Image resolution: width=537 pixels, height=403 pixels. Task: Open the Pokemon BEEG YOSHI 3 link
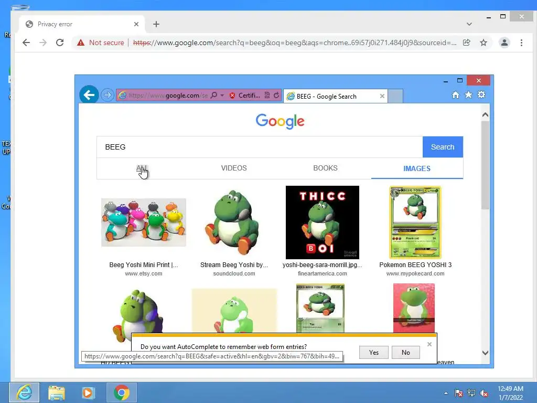coord(415,265)
